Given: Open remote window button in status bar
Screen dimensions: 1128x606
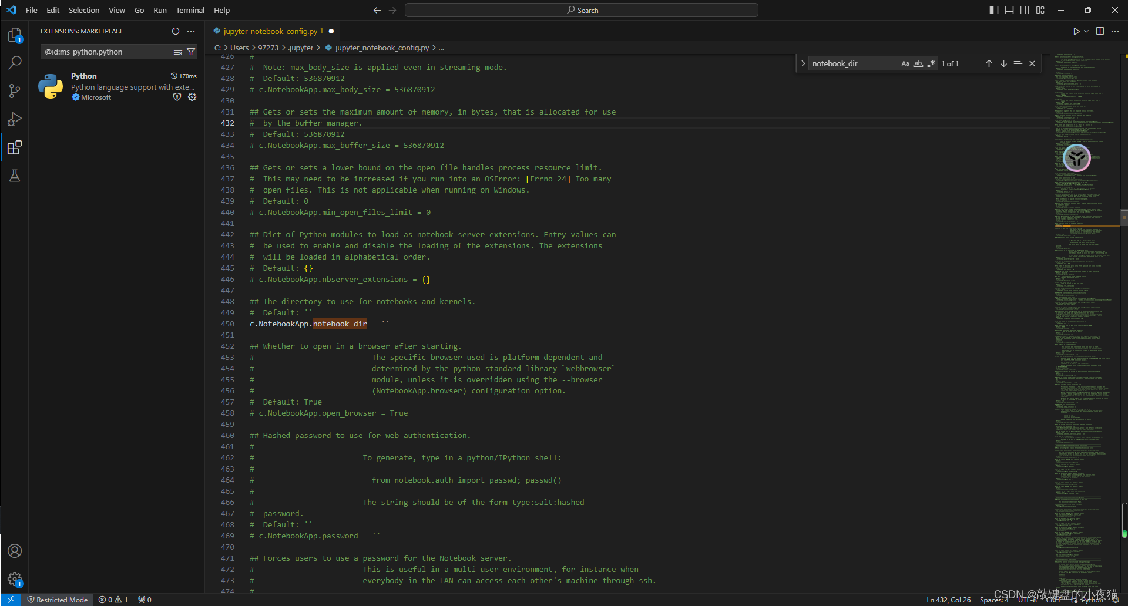Looking at the screenshot, I should point(11,600).
